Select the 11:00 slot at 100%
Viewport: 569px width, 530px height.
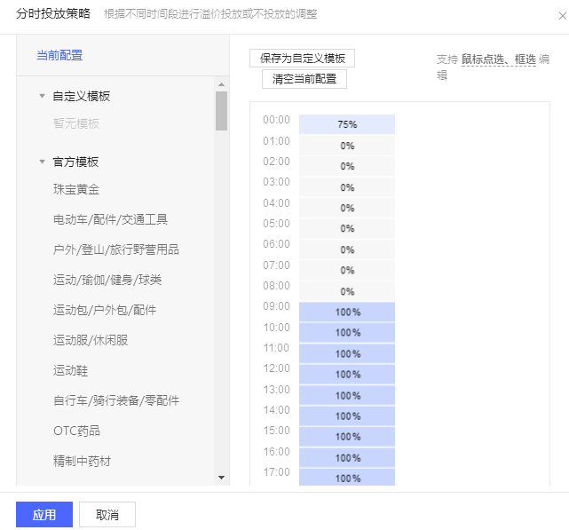(347, 353)
